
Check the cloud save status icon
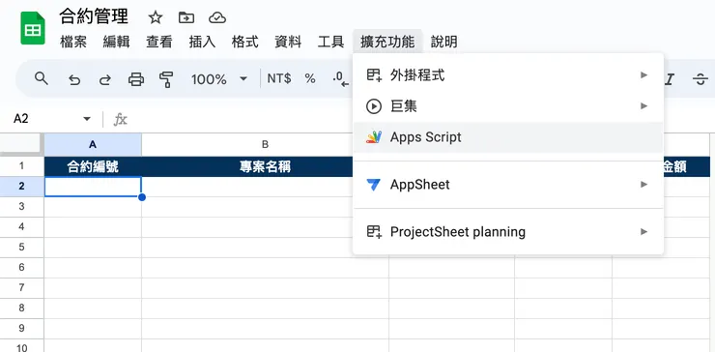(x=217, y=17)
